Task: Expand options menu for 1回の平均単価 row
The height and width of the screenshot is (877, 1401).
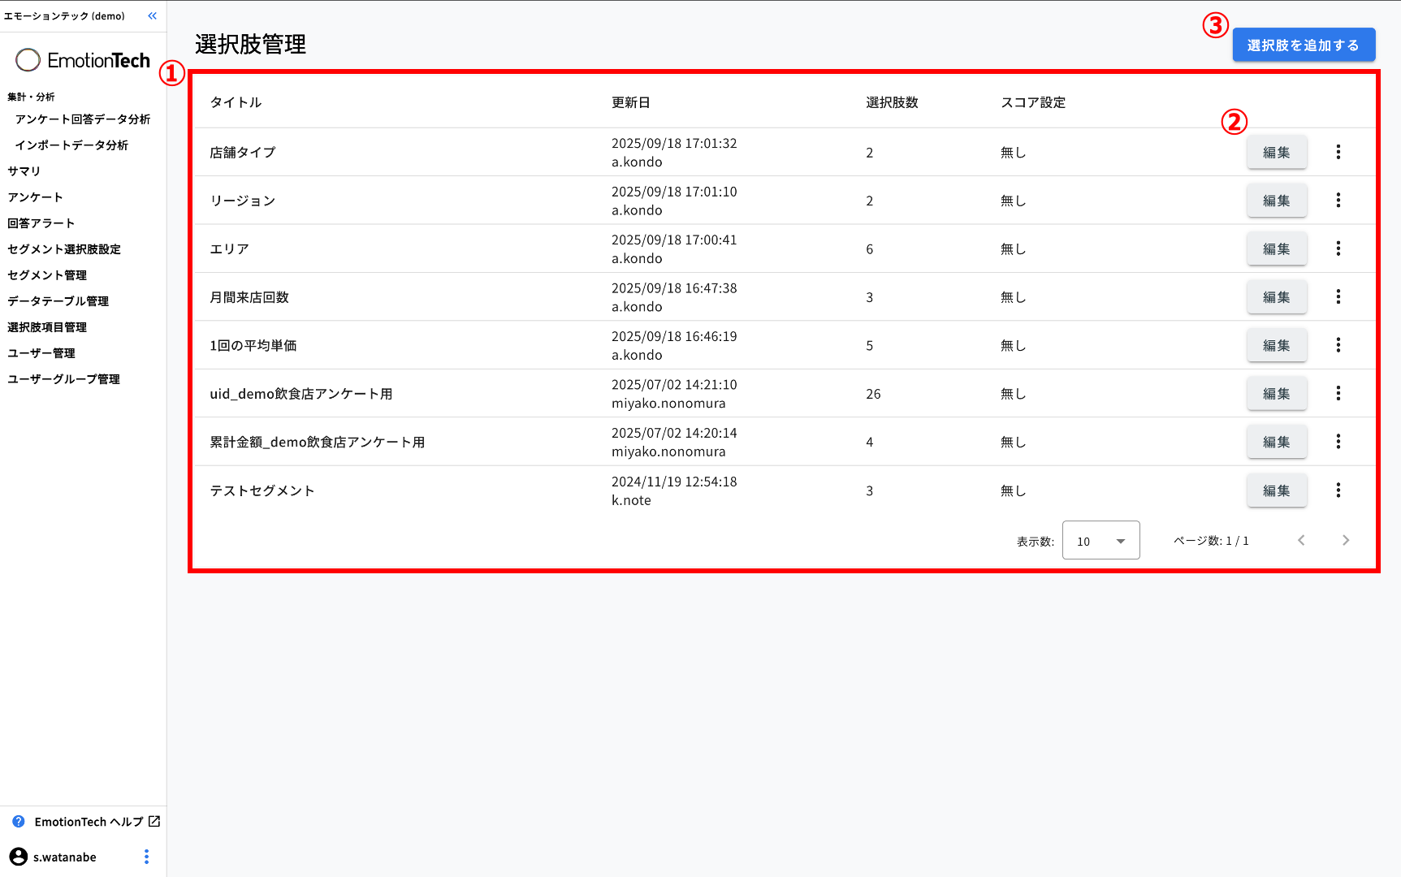Action: pos(1338,345)
